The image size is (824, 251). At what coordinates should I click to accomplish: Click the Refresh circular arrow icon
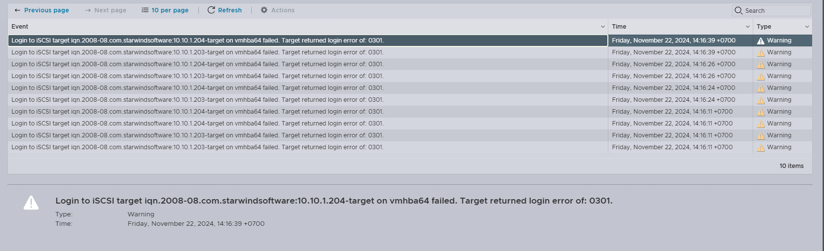point(211,10)
